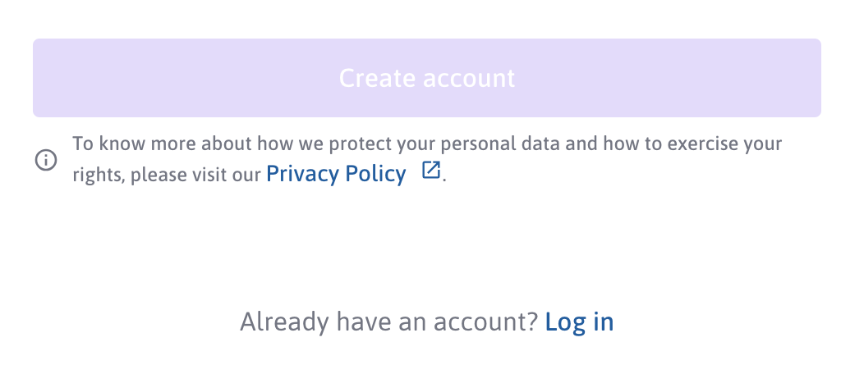This screenshot has height=374, width=864.
Task: Click the external link icon after Privacy Policy
Action: coord(431,171)
